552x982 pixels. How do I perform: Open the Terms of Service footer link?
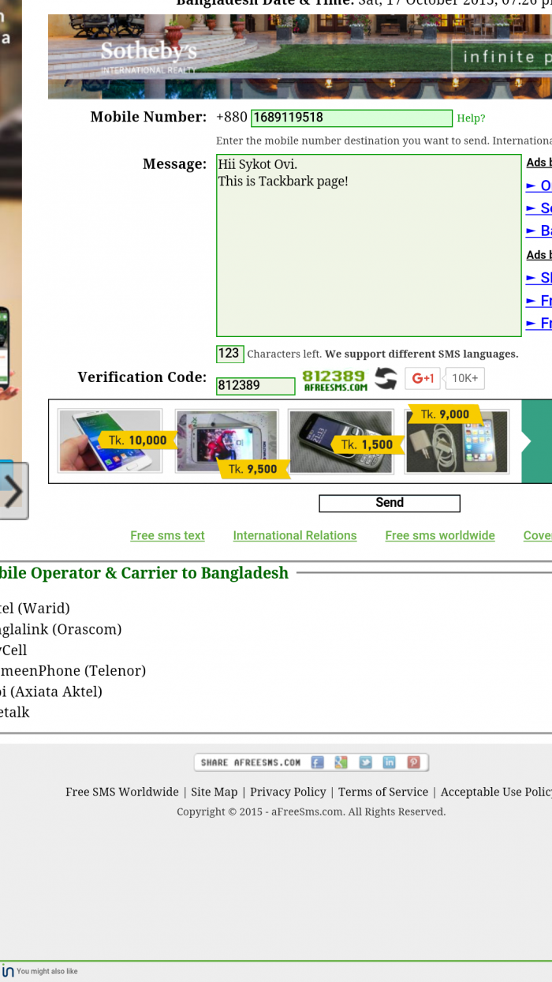tap(383, 792)
